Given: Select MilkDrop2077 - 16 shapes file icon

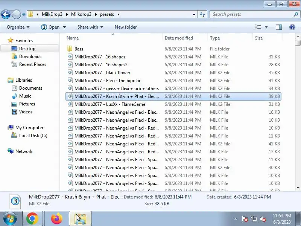Looking at the screenshot, I should [70, 57].
